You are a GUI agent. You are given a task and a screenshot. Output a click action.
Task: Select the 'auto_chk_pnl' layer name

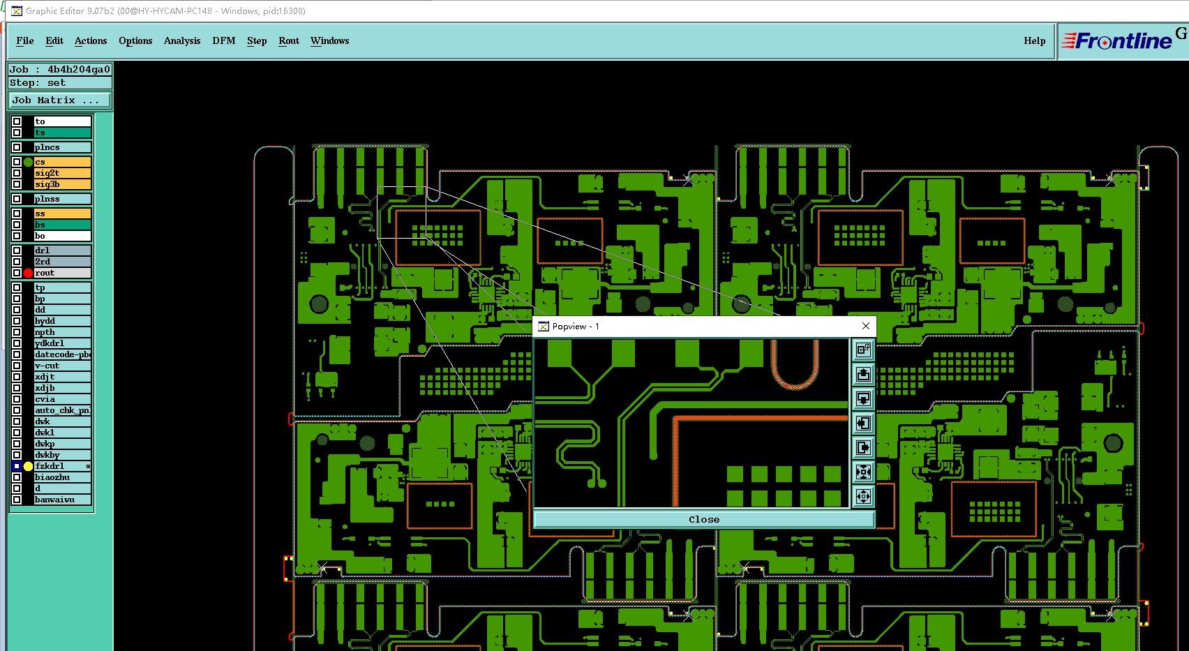tap(63, 410)
